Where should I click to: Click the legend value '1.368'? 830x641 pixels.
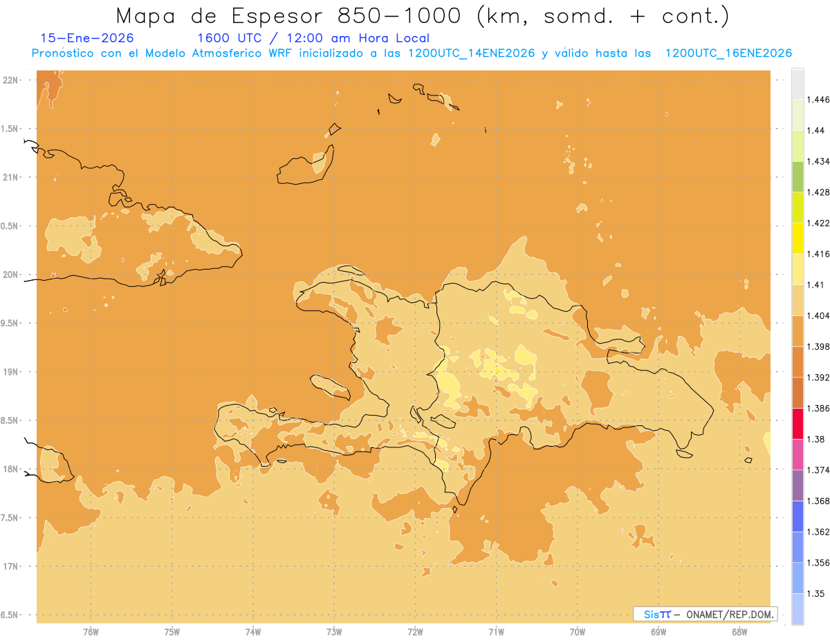click(818, 501)
